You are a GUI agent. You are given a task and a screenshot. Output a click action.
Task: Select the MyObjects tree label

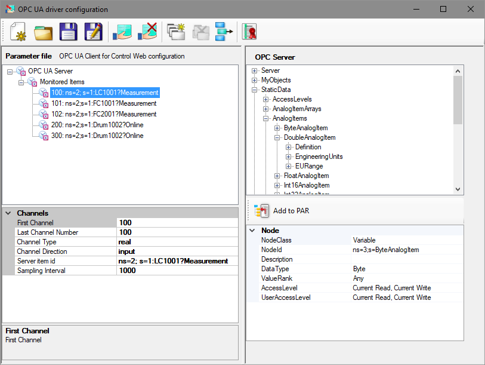click(276, 80)
